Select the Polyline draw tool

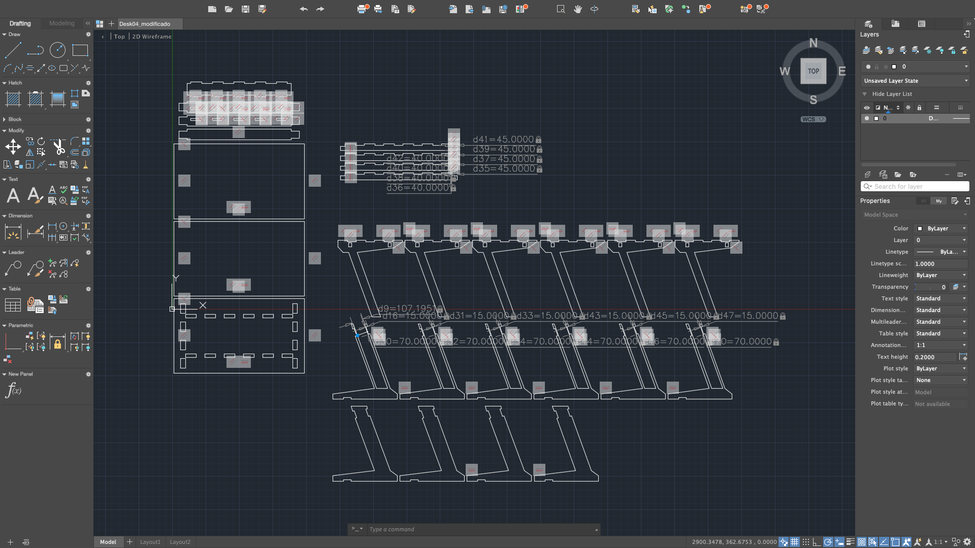click(35, 50)
